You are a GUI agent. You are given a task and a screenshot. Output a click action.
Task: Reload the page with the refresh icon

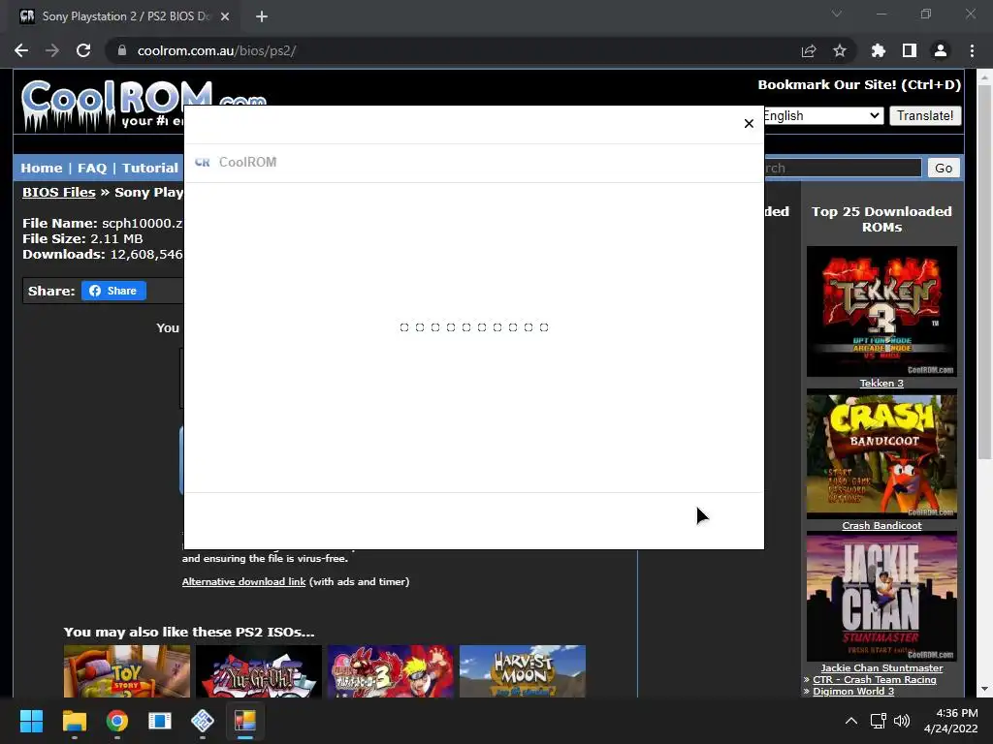(83, 50)
